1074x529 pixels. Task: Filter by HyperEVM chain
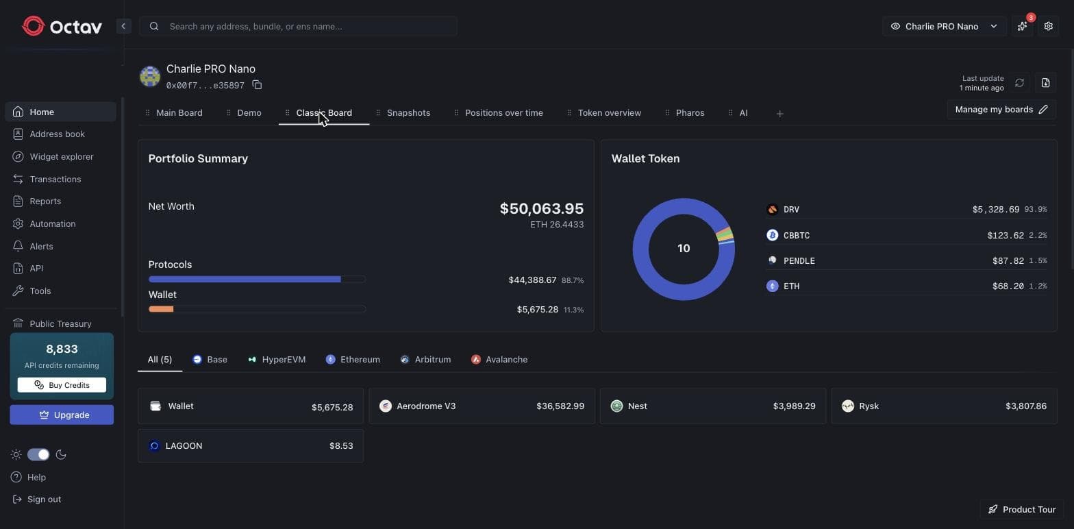277,360
